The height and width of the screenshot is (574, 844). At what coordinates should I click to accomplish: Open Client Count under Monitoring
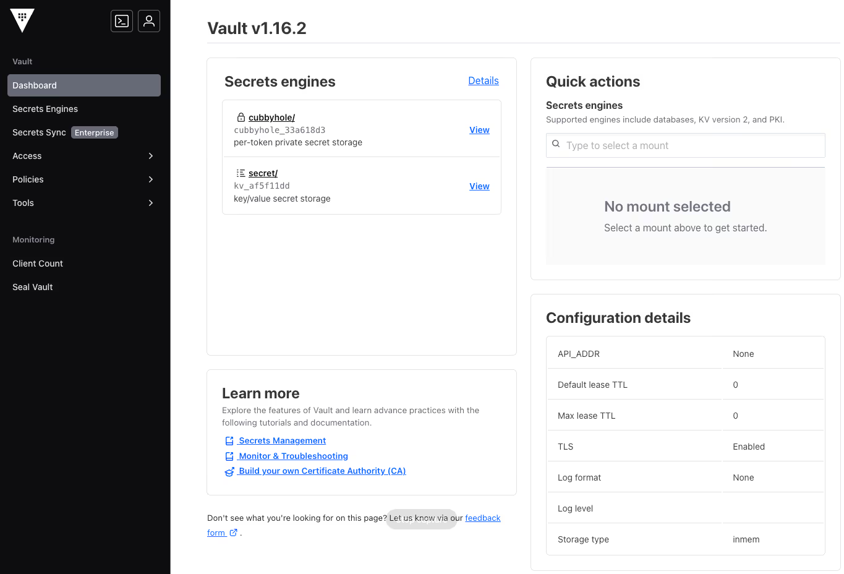click(37, 263)
